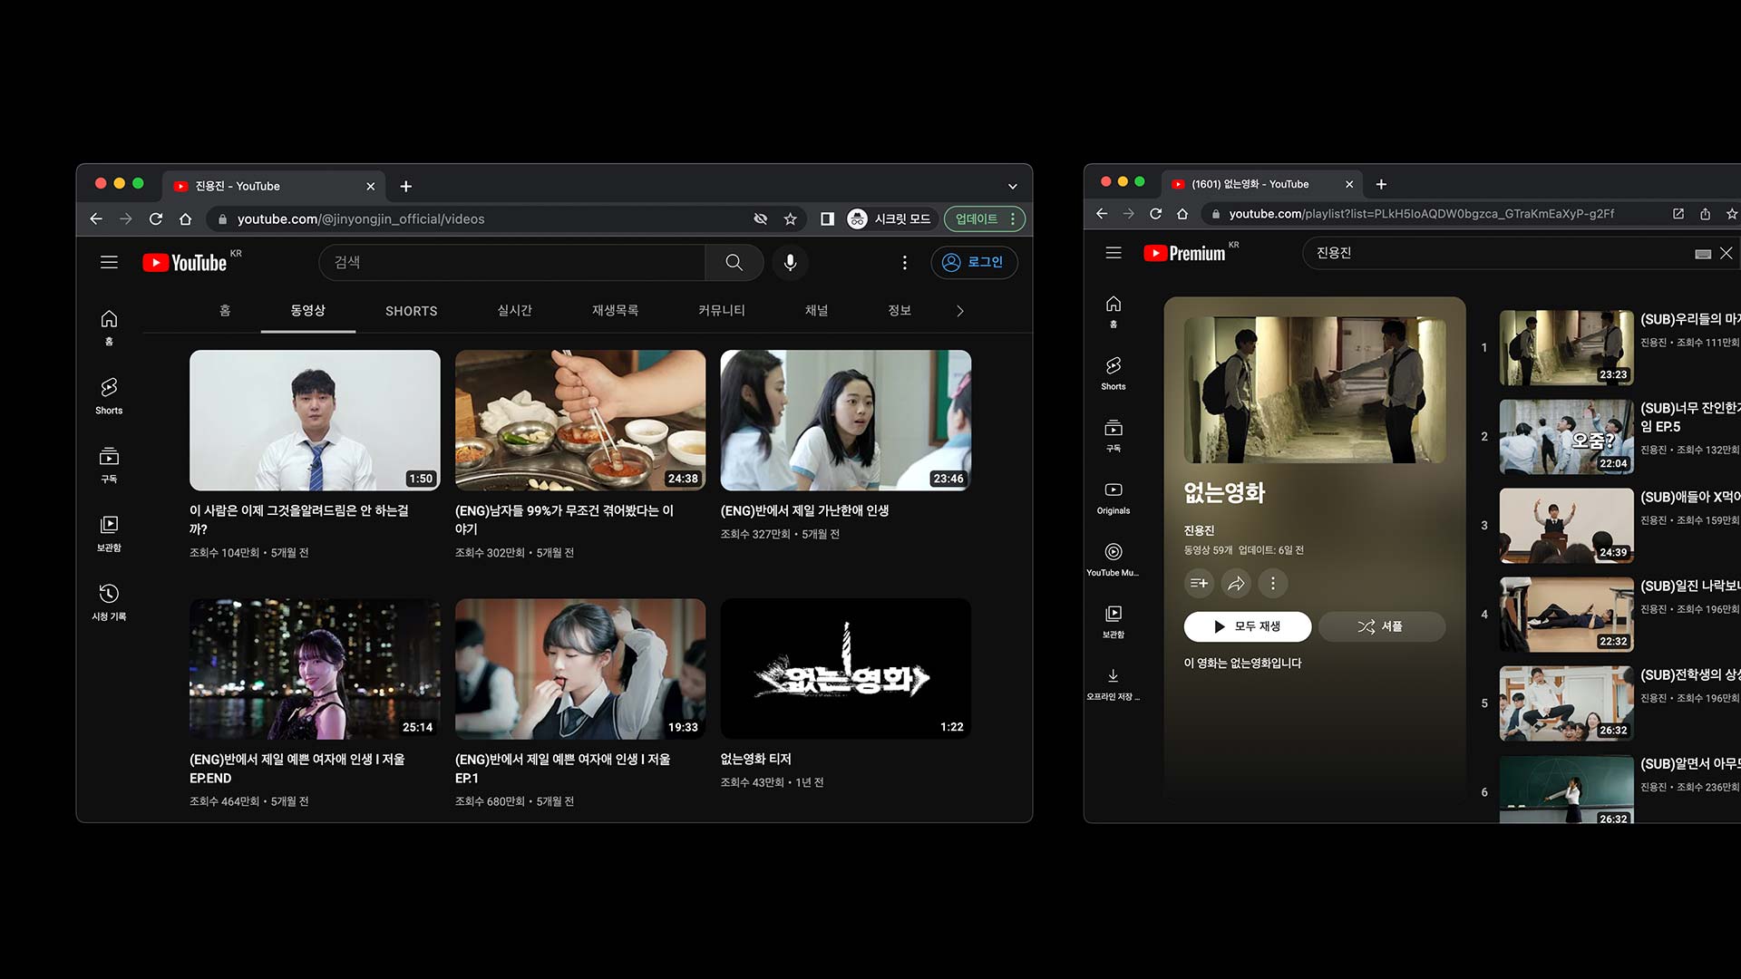Toggle the bookmark star in the left address bar
Viewport: 1741px width, 979px height.
[790, 218]
